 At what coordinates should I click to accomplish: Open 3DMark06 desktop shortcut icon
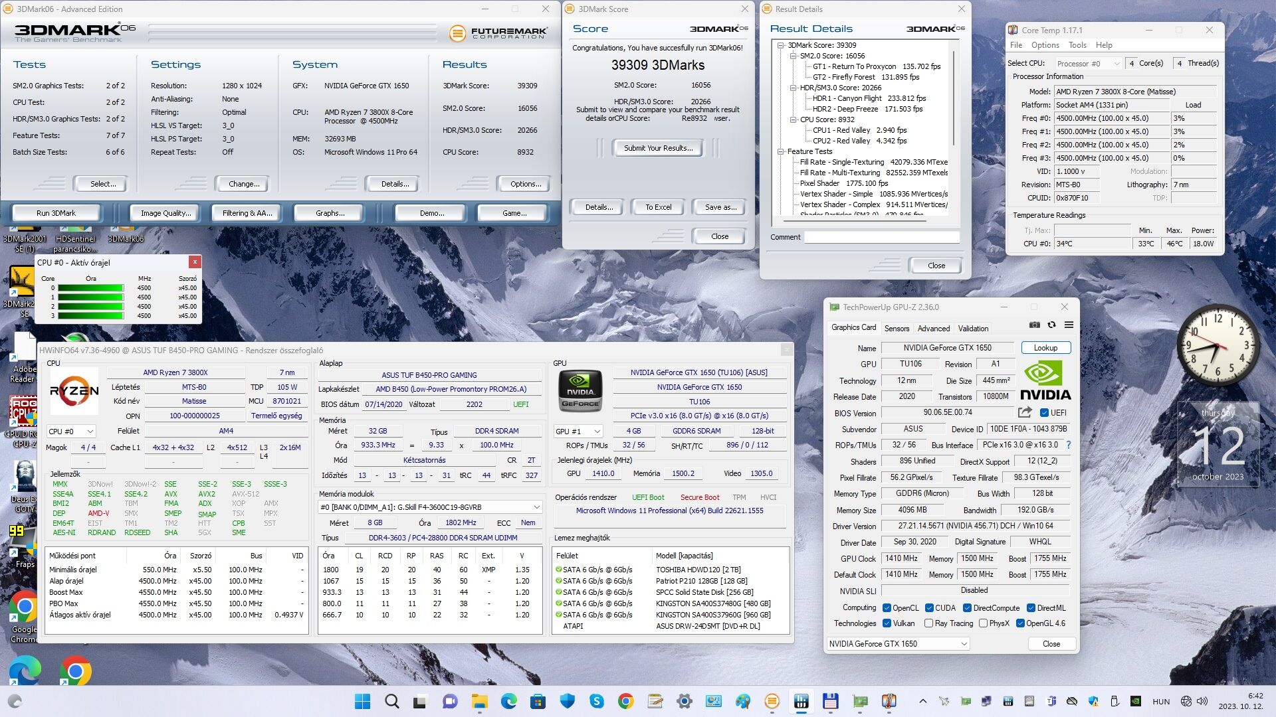[x=126, y=234]
